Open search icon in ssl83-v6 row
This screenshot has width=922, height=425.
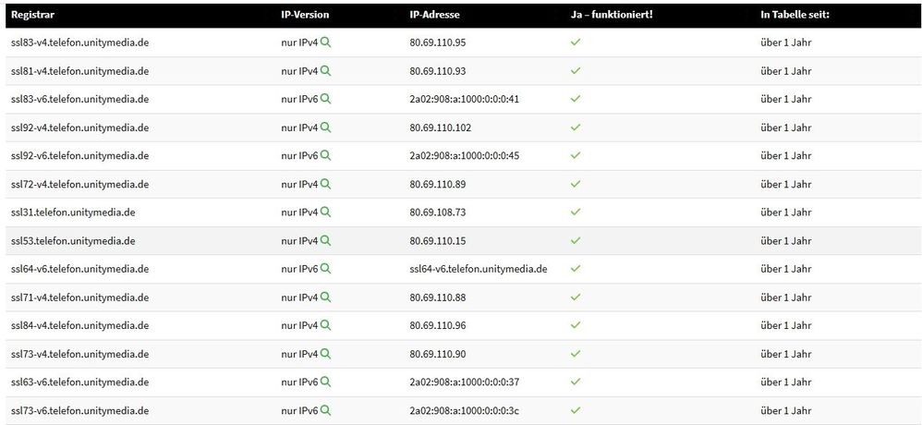[x=325, y=99]
